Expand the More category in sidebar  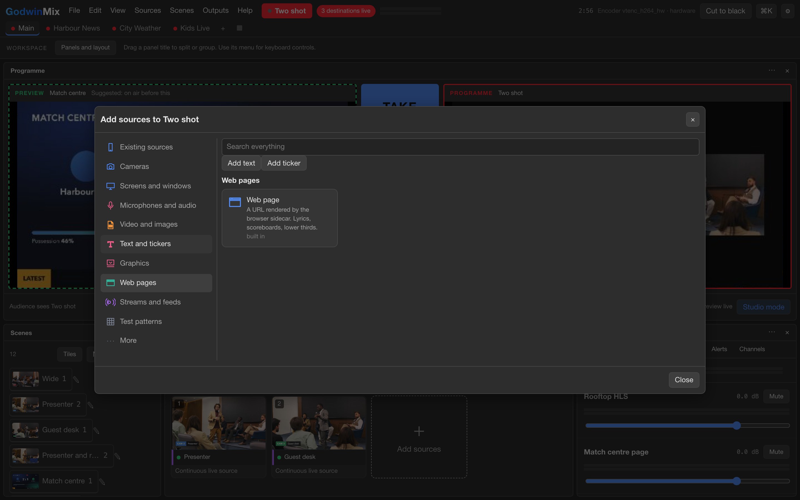click(x=156, y=341)
